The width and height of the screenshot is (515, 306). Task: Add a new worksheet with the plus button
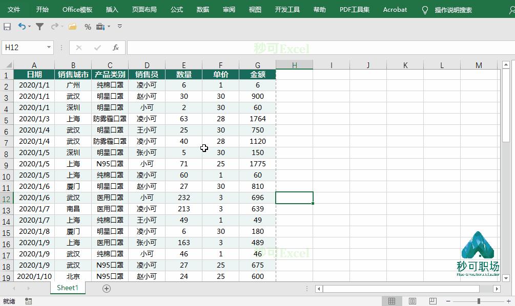pos(106,288)
